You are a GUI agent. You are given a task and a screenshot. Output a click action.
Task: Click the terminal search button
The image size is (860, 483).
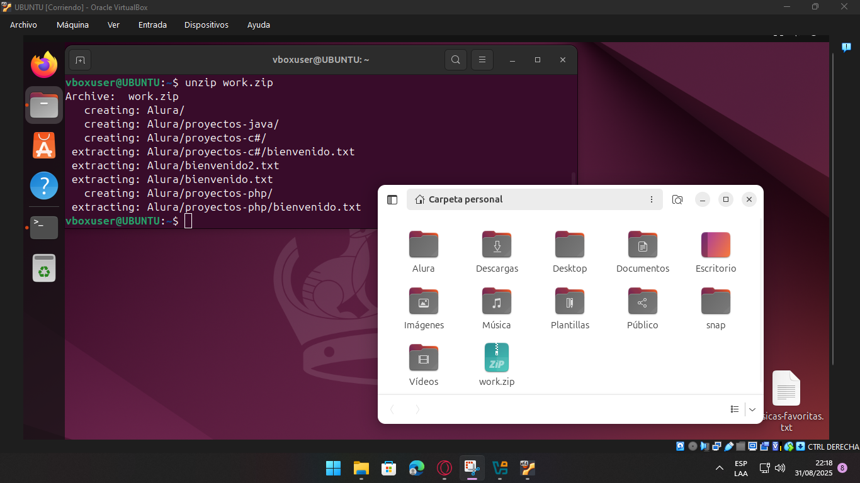click(x=456, y=60)
